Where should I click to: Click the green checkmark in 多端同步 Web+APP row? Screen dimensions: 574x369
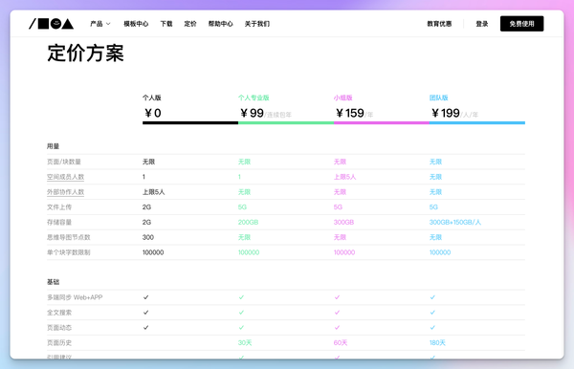(x=241, y=297)
